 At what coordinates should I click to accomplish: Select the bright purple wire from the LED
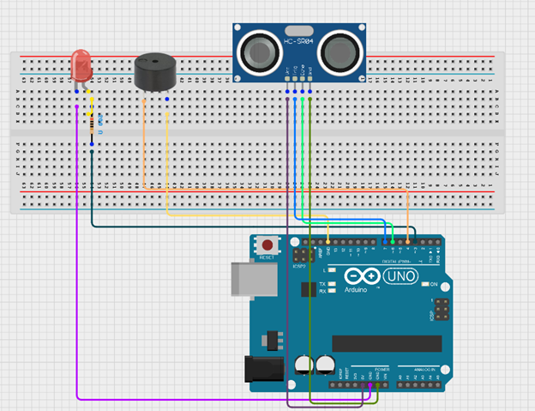point(77,273)
